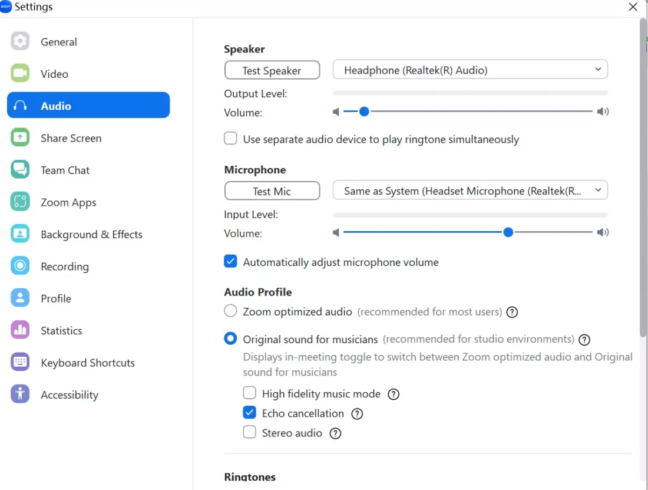Switch to Team Chat settings
The width and height of the screenshot is (648, 490).
[88, 170]
